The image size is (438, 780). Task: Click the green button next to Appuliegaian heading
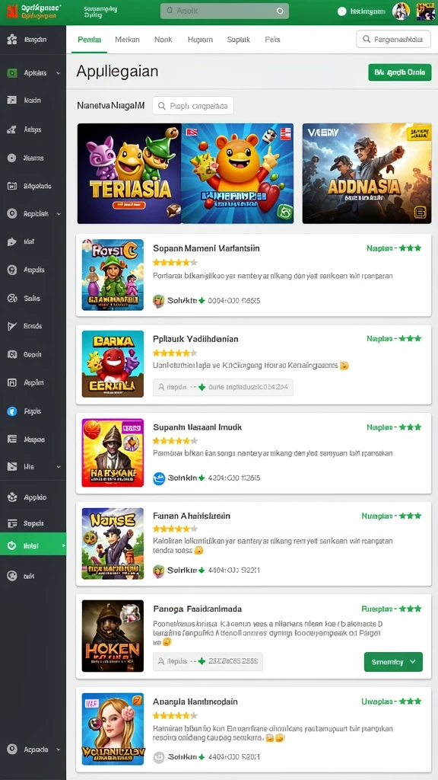tap(400, 72)
